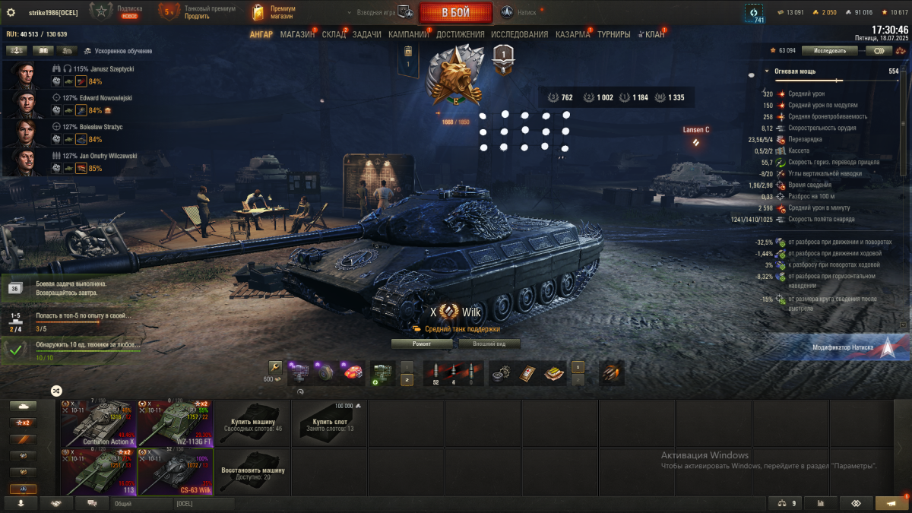Click the wrench maintenance icon
Screen dimensions: 912x513
(x=275, y=369)
